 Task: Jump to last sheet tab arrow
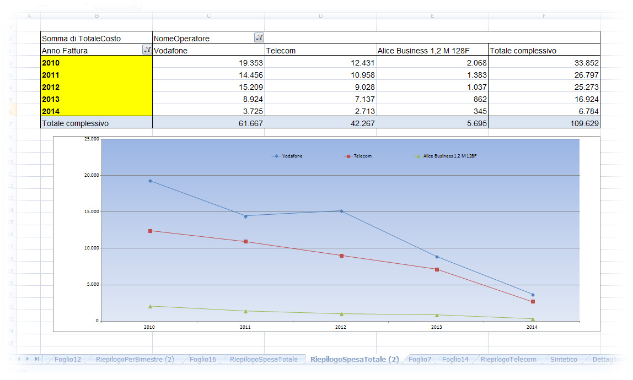point(37,359)
